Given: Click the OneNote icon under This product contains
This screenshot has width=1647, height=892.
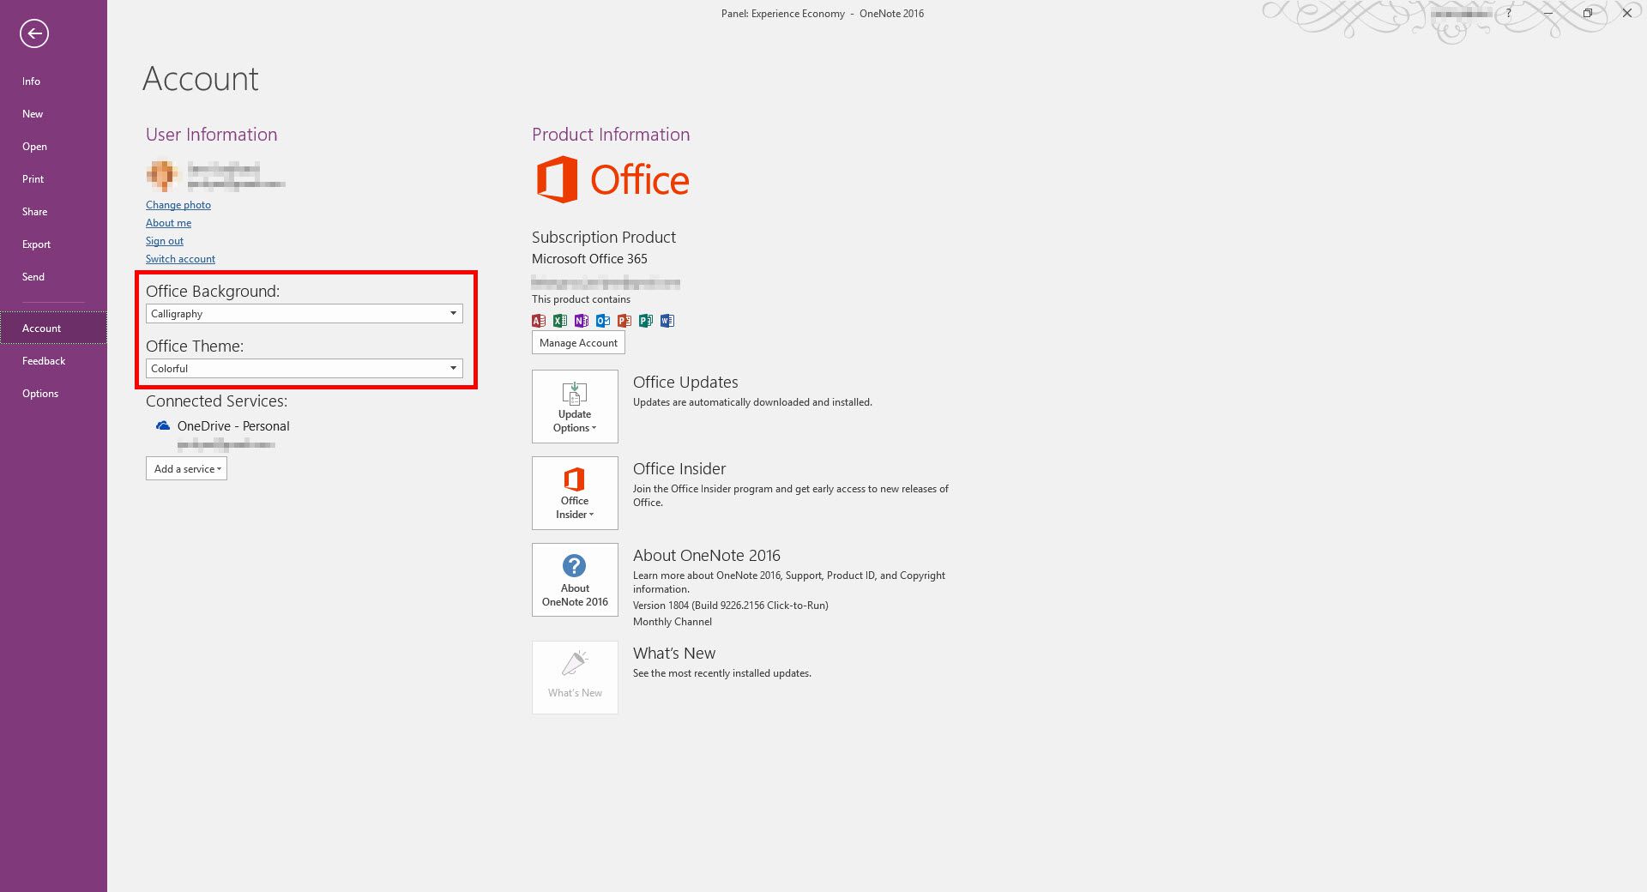Looking at the screenshot, I should 582,321.
